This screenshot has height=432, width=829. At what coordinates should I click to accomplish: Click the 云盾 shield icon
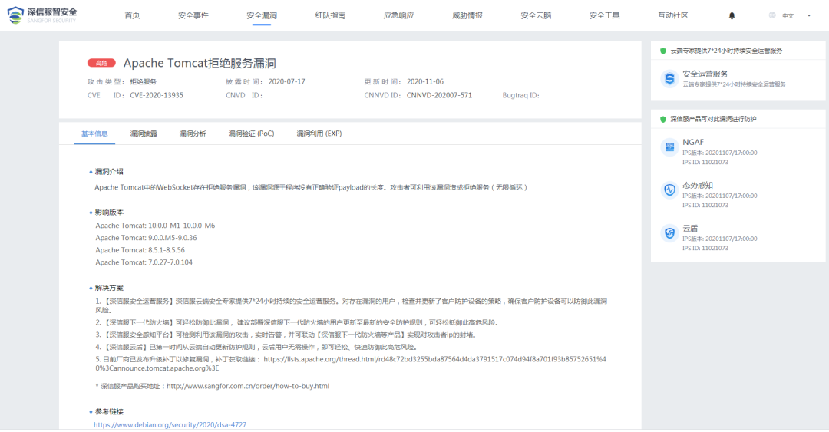(x=669, y=232)
